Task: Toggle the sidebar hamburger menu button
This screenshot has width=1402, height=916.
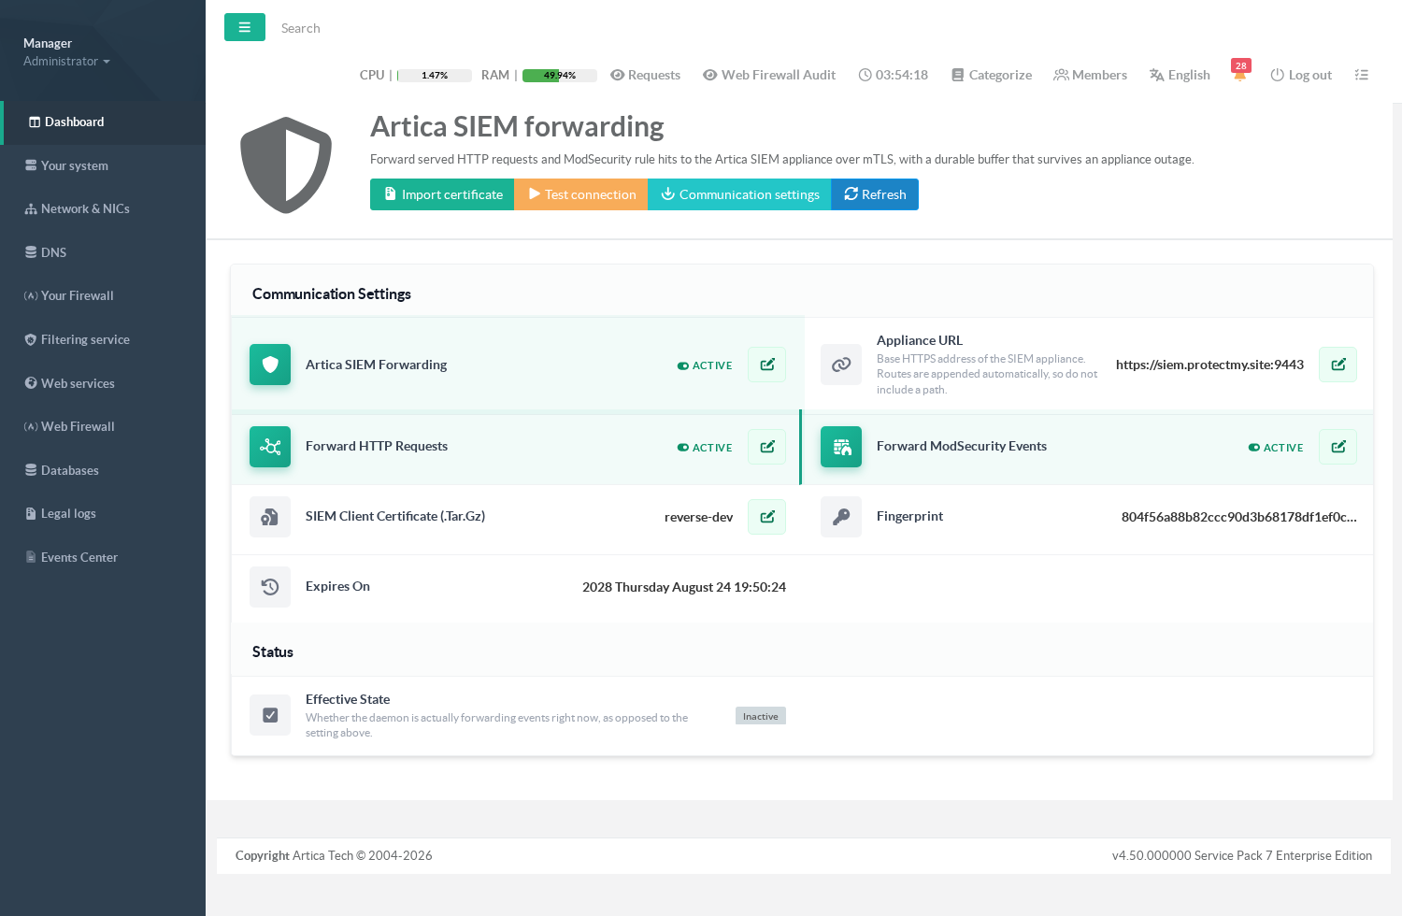Action: [x=245, y=27]
